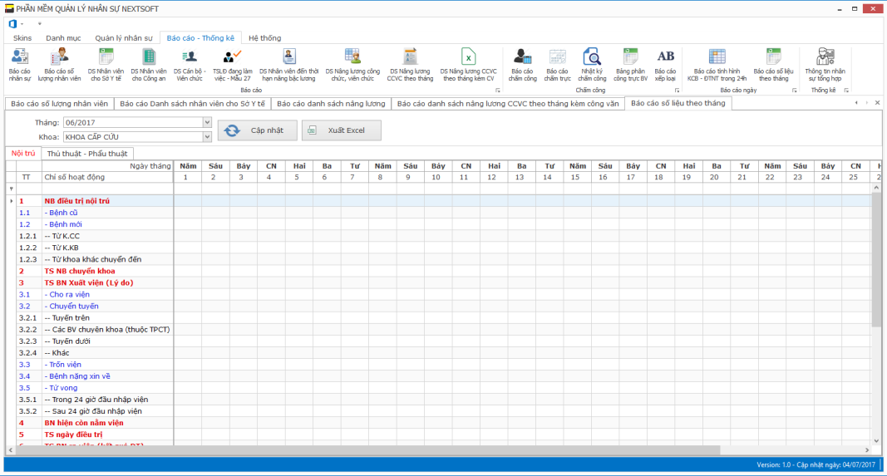
Task: Switch to Báo cáo danh sách nâng lương tab
Action: [x=331, y=104]
